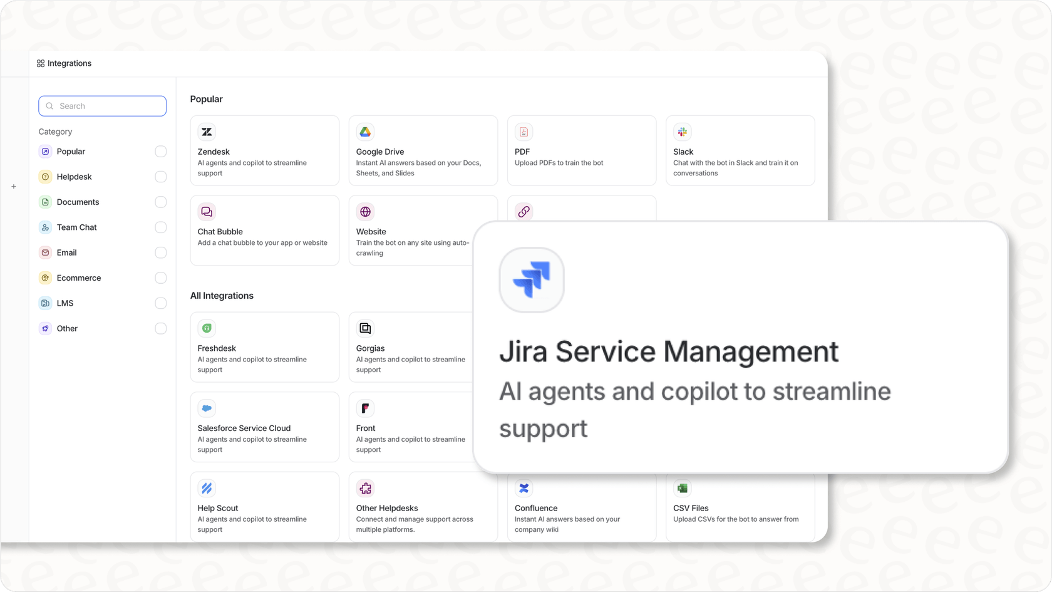Viewport: 1052px width, 592px height.
Task: Select the Confluence icon
Action: click(x=523, y=488)
